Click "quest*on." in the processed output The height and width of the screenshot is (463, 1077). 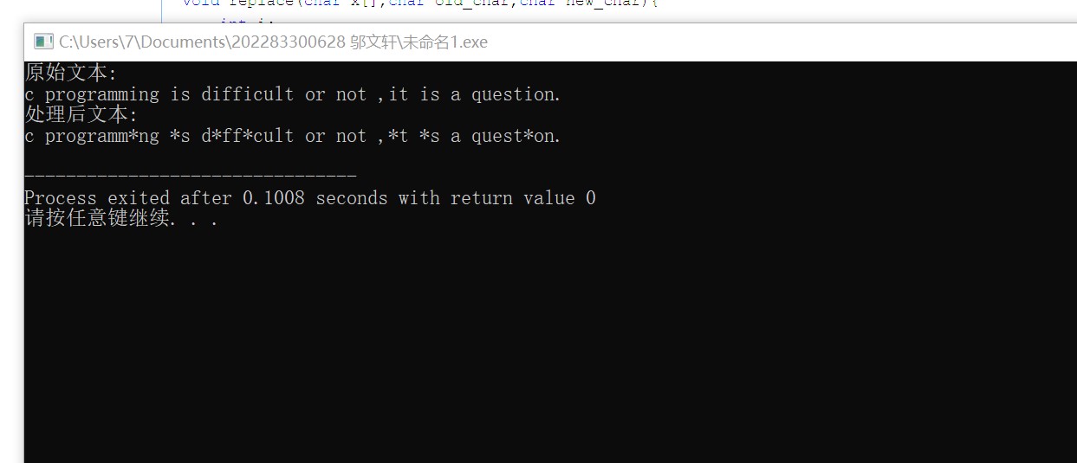(516, 136)
